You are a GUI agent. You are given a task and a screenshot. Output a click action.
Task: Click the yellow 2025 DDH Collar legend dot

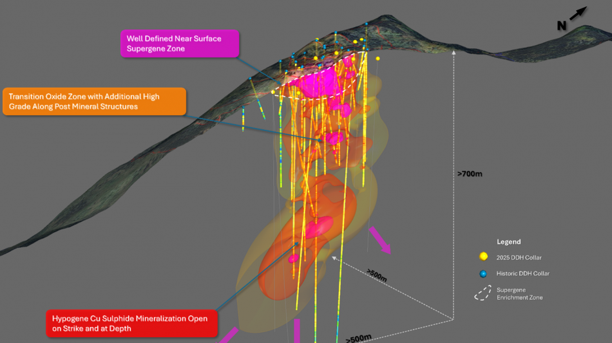click(483, 257)
